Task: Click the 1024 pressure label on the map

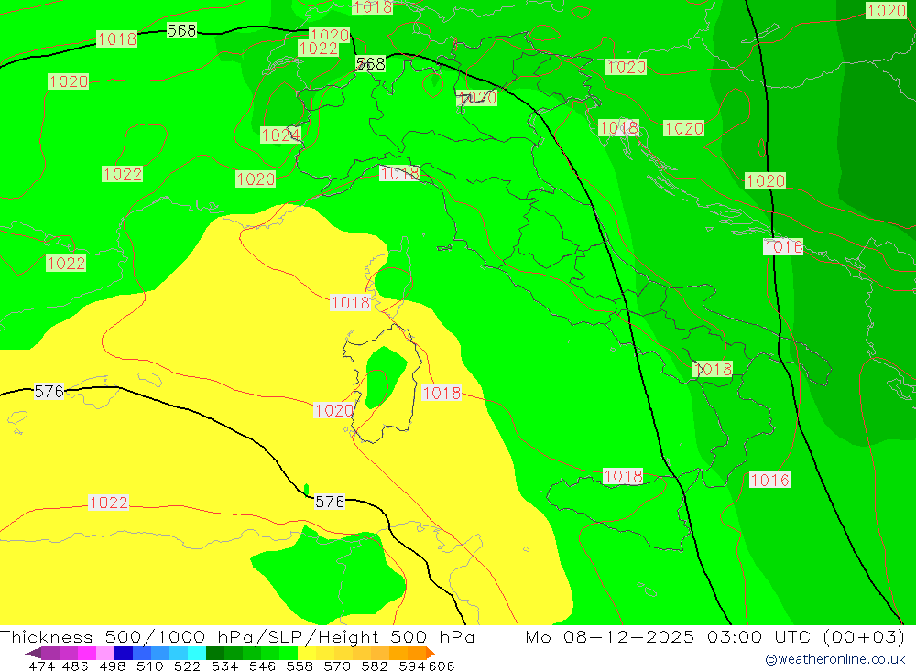Action: (x=280, y=135)
